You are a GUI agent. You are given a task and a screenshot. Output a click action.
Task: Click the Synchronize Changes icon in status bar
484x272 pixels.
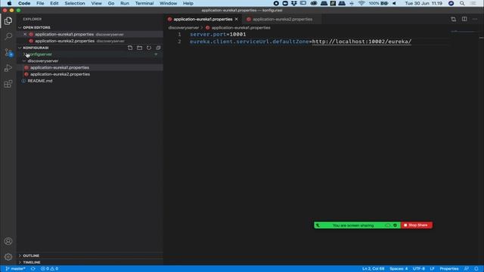pos(33,269)
